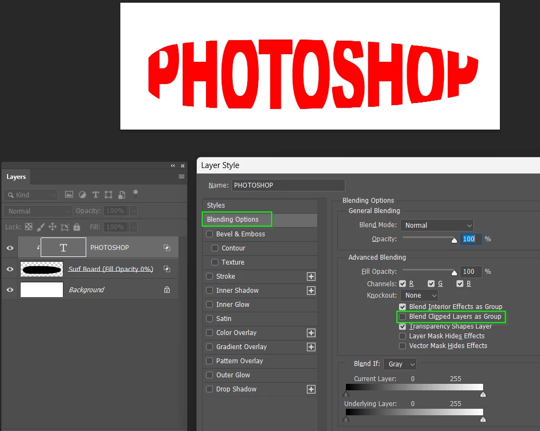The image size is (540, 431).
Task: Uncheck the R channel checkbox
Action: pyautogui.click(x=402, y=284)
